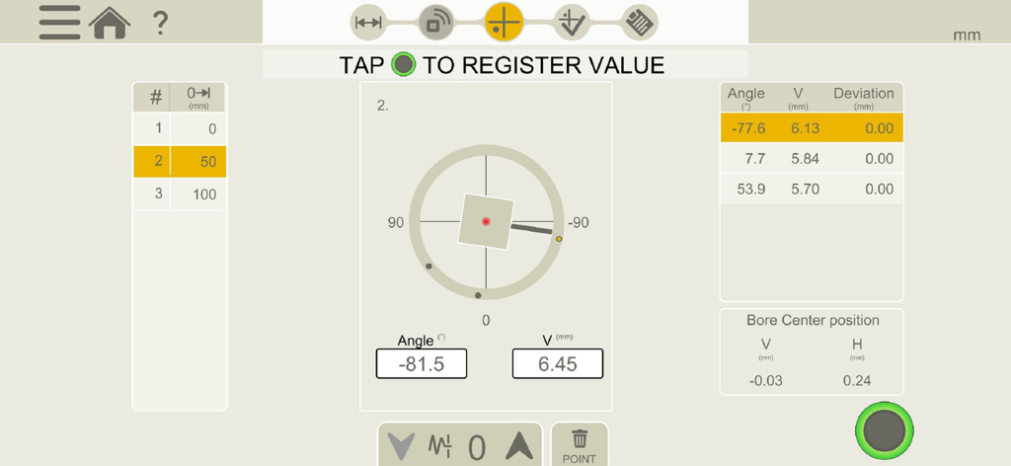Open the distance entry workflow step
Viewport: 1011px width, 466px height.
(x=368, y=23)
